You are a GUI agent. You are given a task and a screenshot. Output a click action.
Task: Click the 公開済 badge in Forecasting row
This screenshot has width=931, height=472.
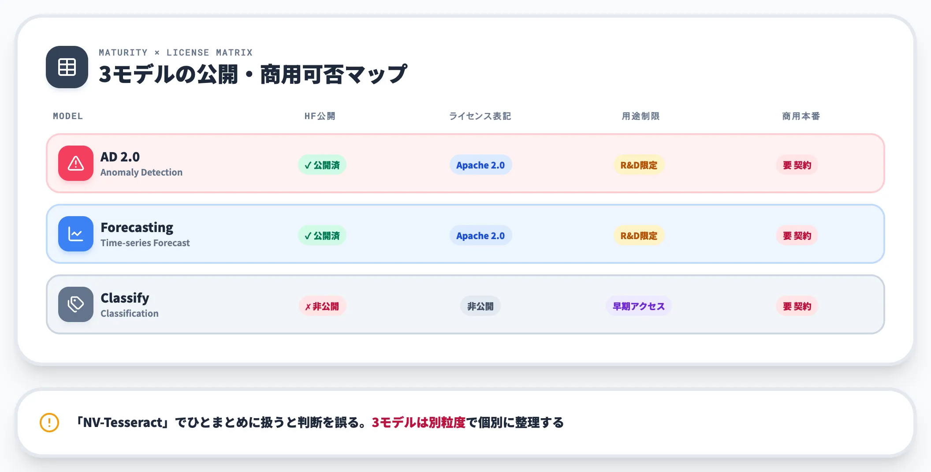click(322, 236)
